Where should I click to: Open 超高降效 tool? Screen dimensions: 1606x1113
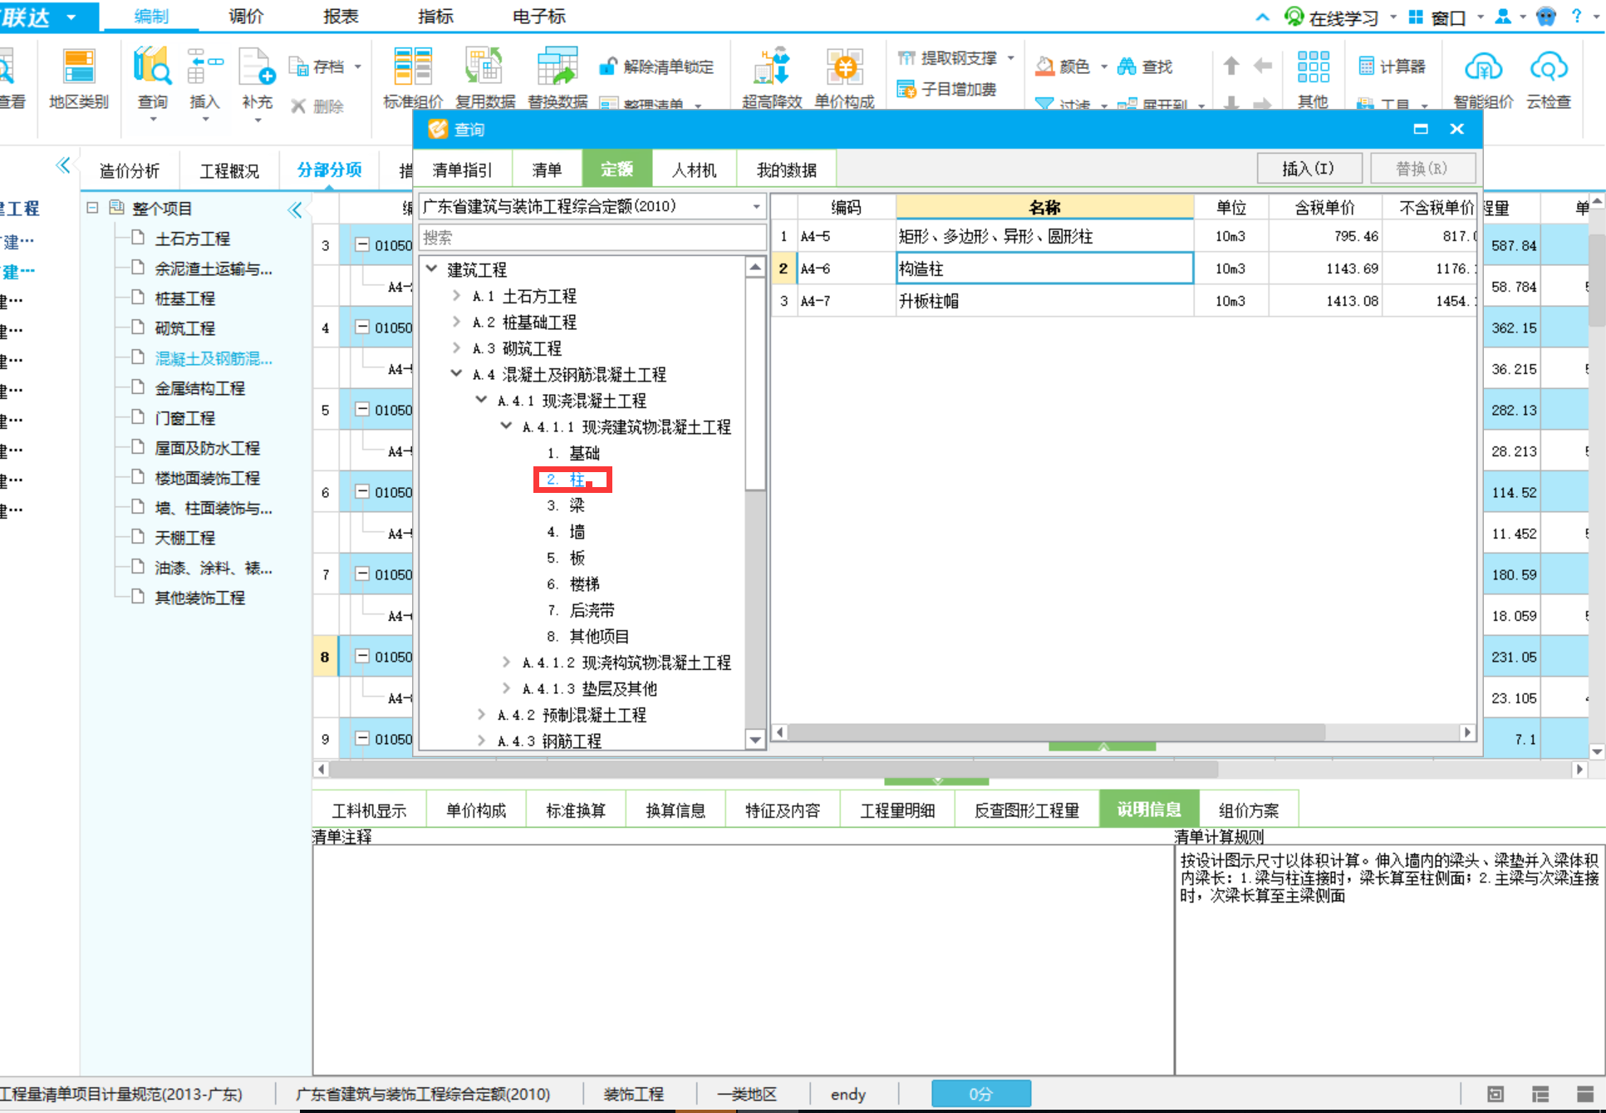point(772,79)
